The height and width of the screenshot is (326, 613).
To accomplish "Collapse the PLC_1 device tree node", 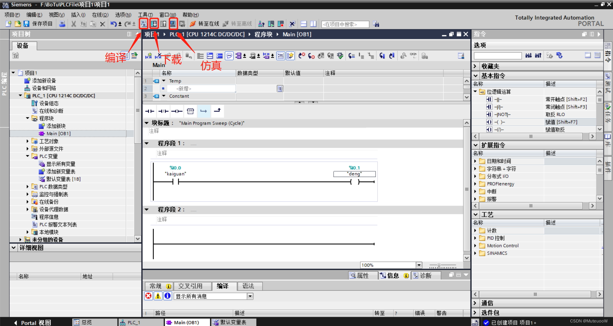I will (x=20, y=95).
